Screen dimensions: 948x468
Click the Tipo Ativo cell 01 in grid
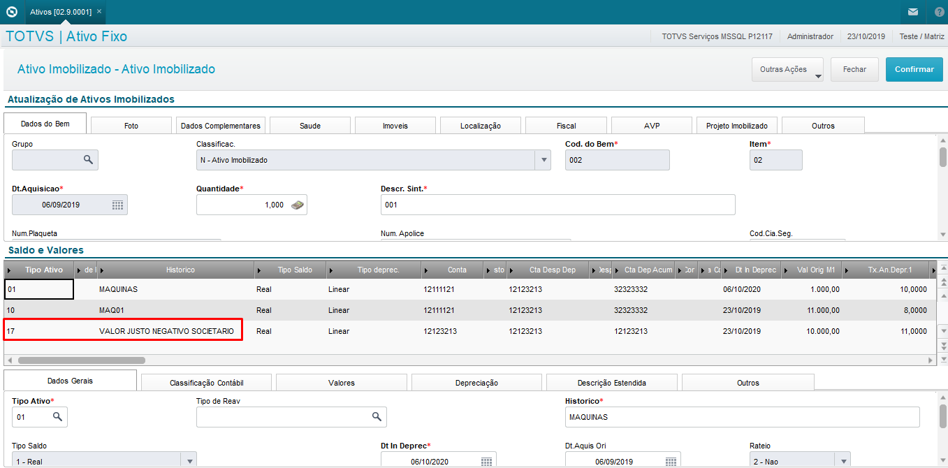(x=39, y=289)
